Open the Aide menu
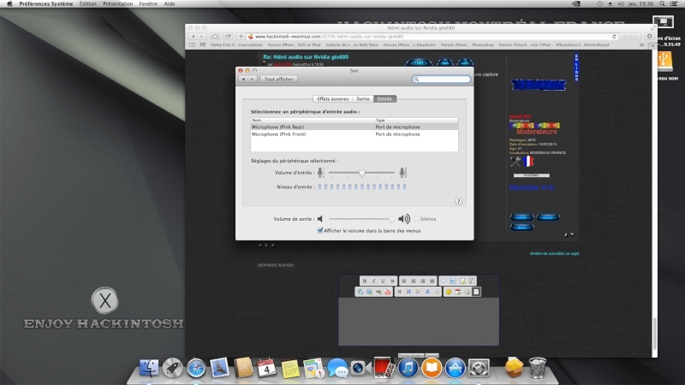685x385 pixels. [x=170, y=3]
